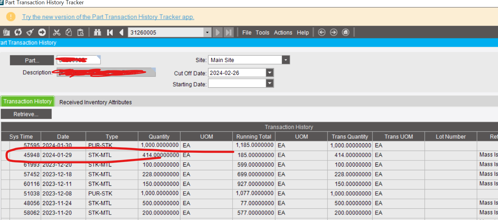Sort by the Type column header
This screenshot has height=220, width=498.
[112, 137]
